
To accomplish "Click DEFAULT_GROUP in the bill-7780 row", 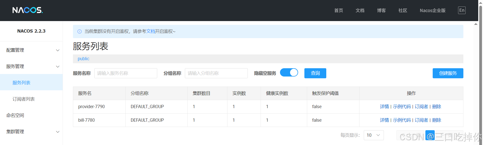I will pyautogui.click(x=147, y=120).
